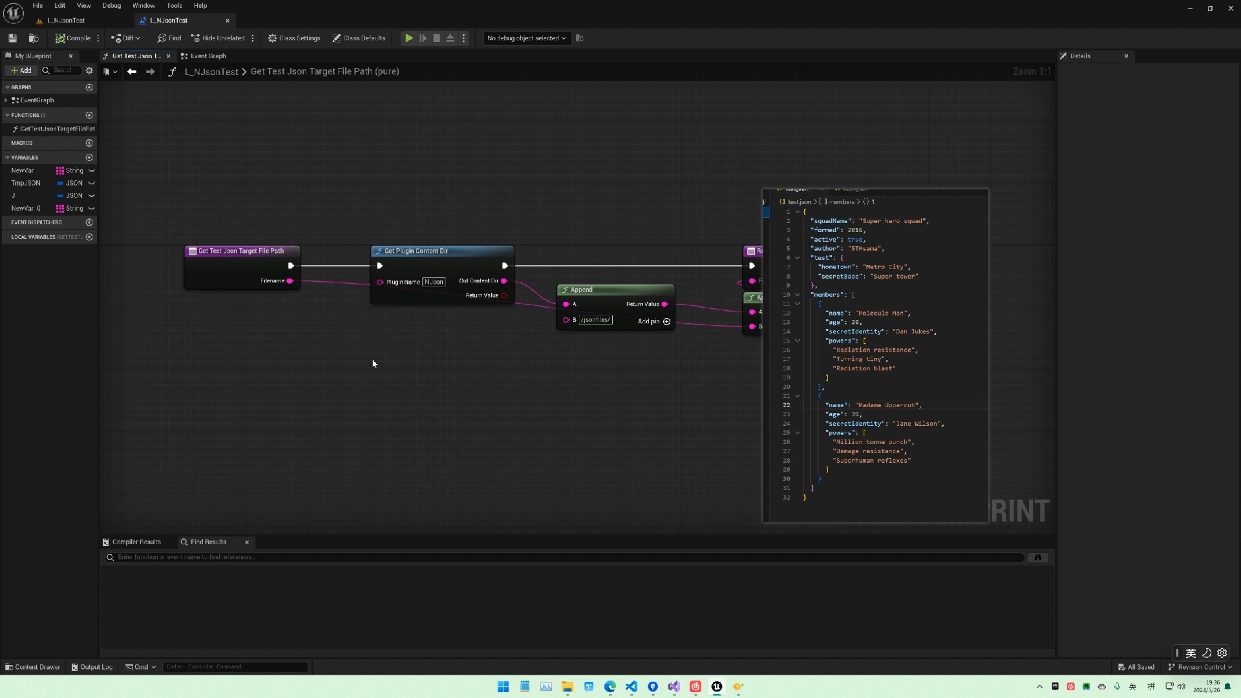
Task: Toggle NewVar variable visibility eye
Action: click(91, 171)
